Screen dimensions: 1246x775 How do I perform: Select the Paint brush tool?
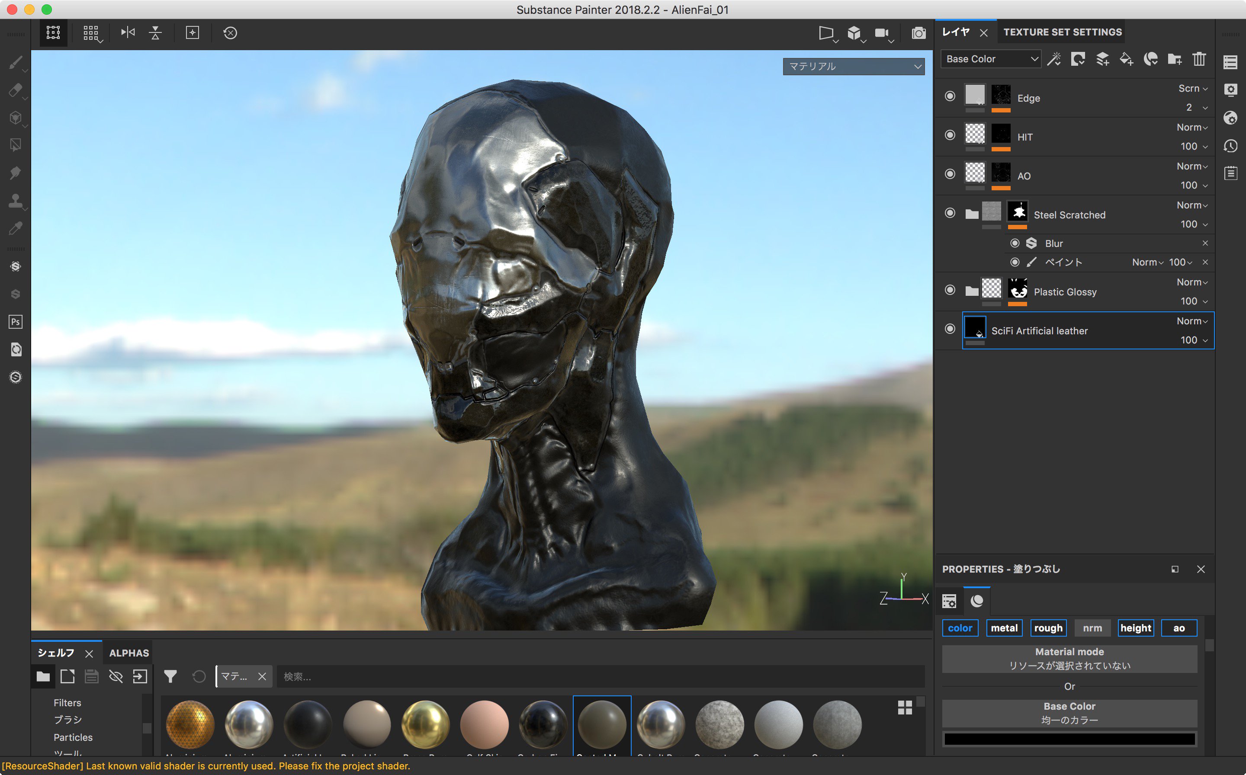coord(16,62)
